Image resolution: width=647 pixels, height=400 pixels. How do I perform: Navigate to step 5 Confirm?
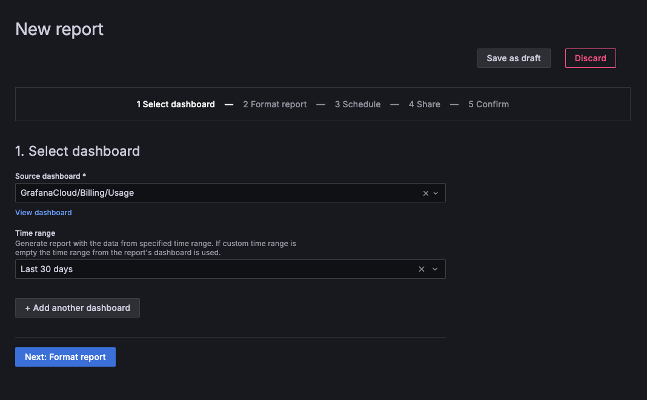coord(488,104)
